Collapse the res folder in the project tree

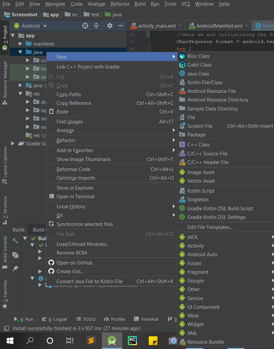coord(20,93)
